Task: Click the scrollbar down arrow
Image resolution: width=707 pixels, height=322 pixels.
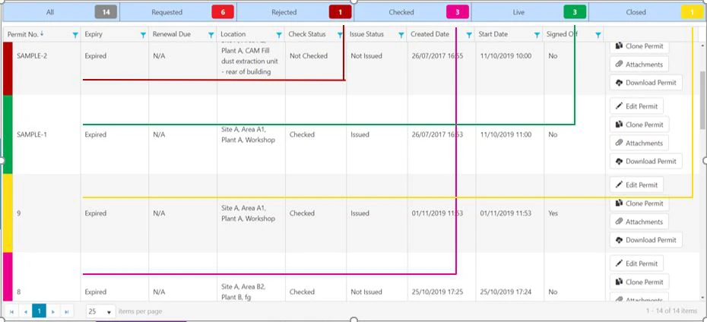Action: point(702,297)
